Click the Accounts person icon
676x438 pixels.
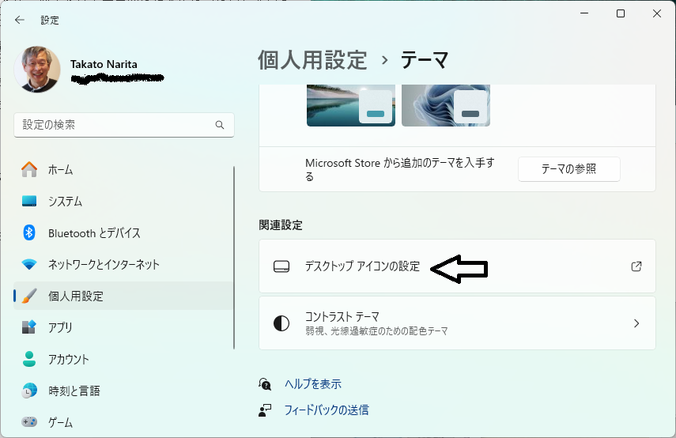(29, 359)
